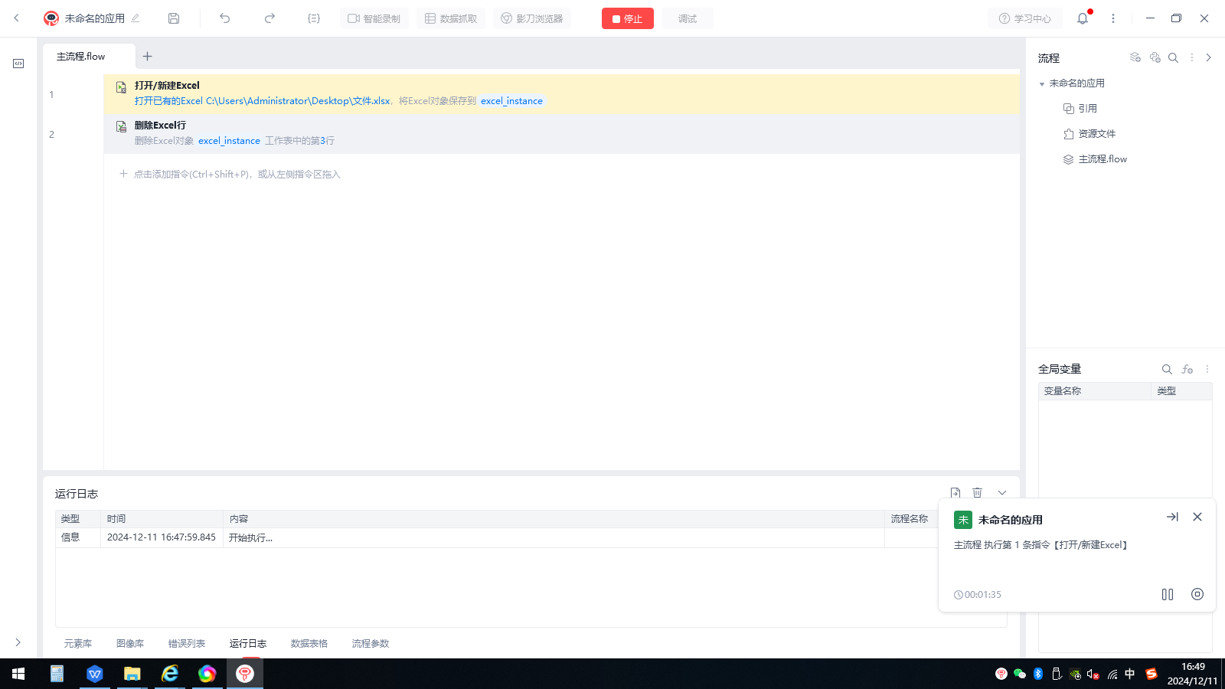Launch the 影刀浏览器 button
1225x689 pixels.
532,18
